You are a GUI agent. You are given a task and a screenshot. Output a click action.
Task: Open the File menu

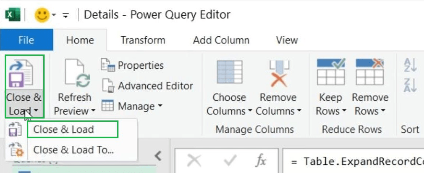26,40
